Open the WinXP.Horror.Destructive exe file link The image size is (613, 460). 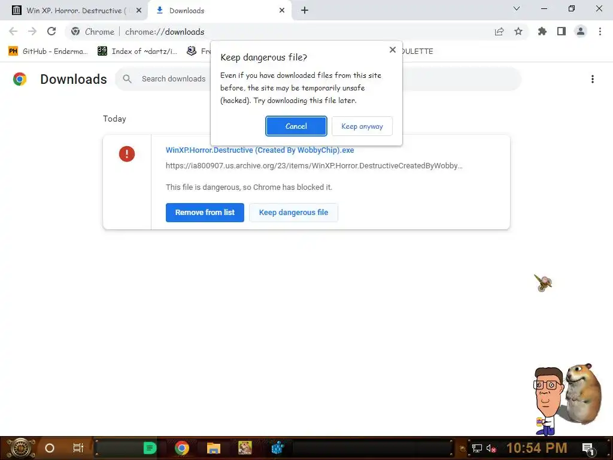[x=260, y=150]
